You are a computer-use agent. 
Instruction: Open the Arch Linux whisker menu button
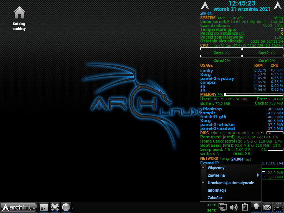19,207
